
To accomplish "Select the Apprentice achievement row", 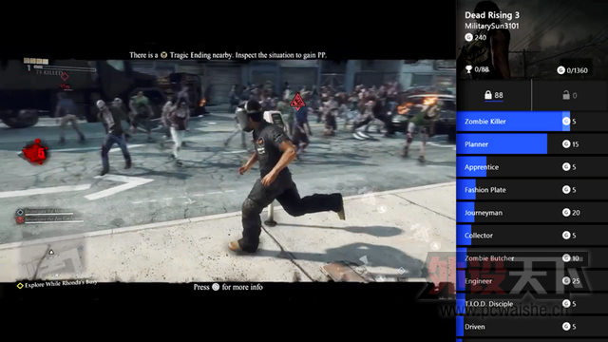I will pos(532,167).
